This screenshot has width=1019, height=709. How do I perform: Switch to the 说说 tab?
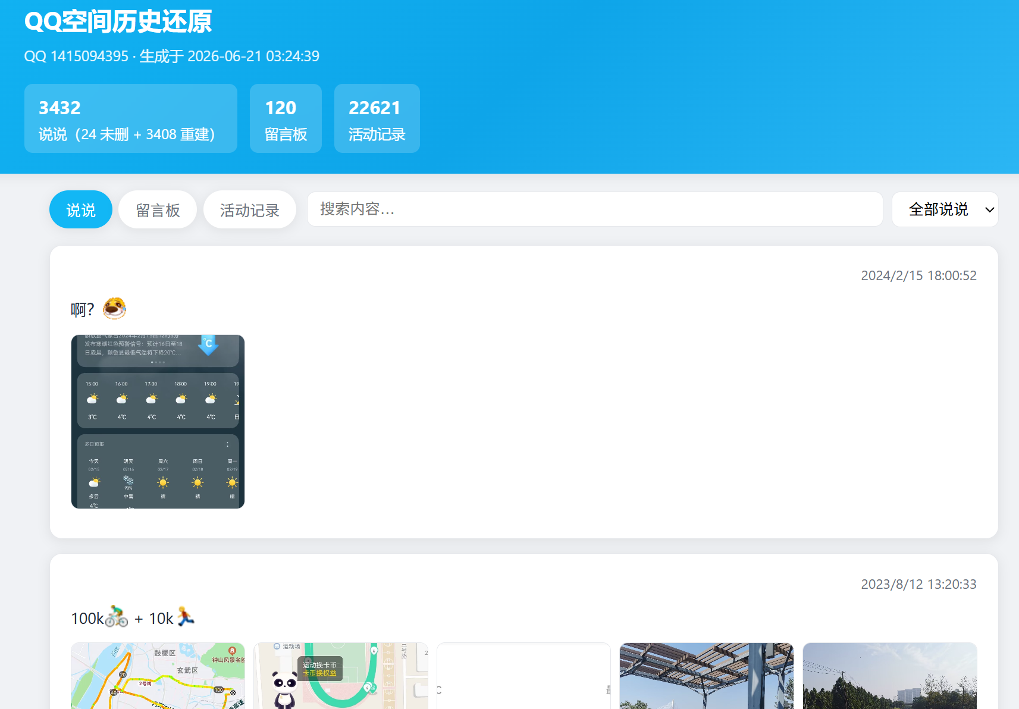pyautogui.click(x=81, y=209)
